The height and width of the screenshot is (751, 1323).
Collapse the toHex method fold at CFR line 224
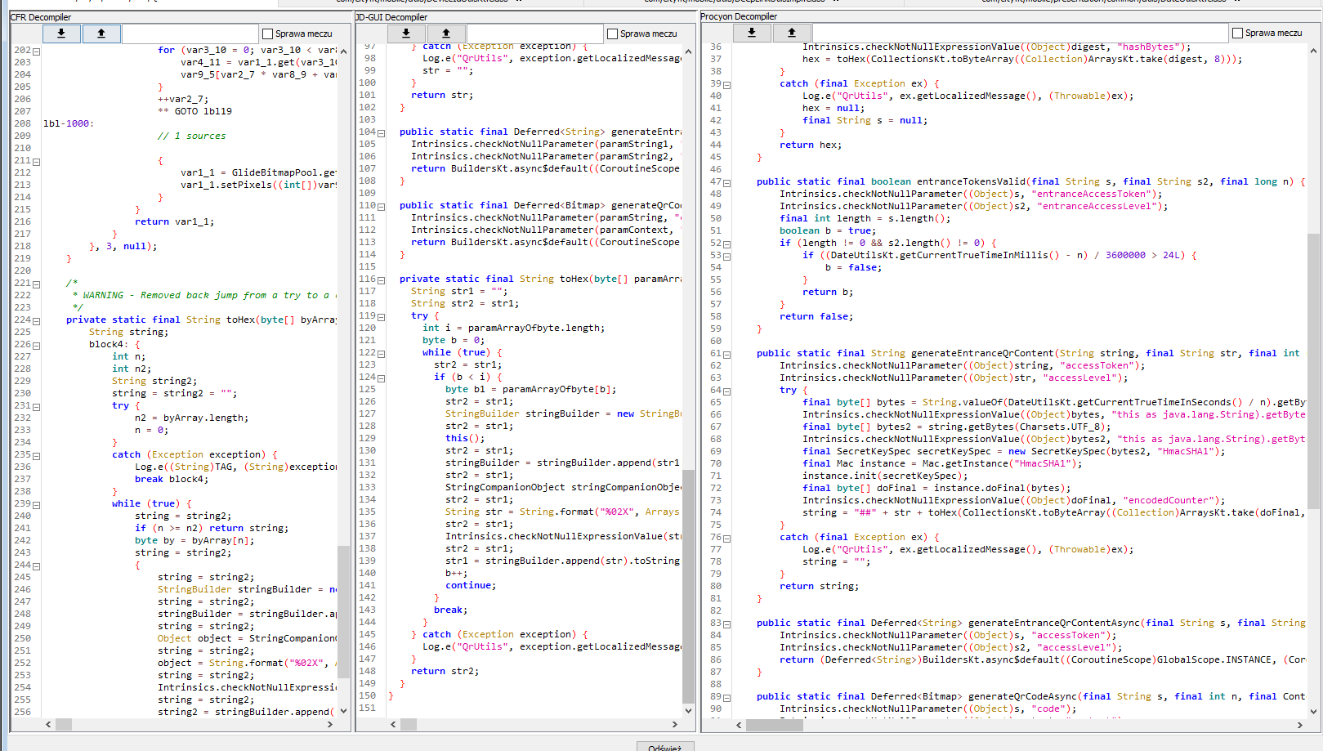pos(36,321)
